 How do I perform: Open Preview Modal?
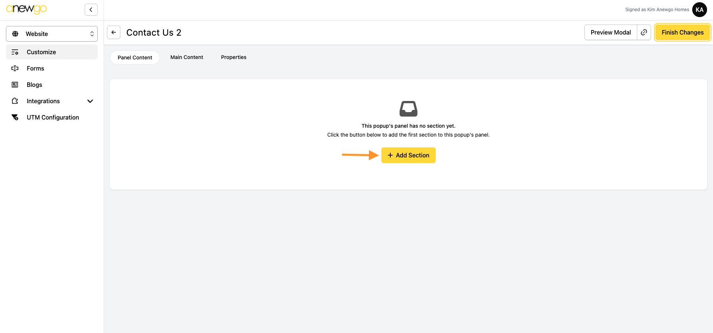pyautogui.click(x=611, y=32)
